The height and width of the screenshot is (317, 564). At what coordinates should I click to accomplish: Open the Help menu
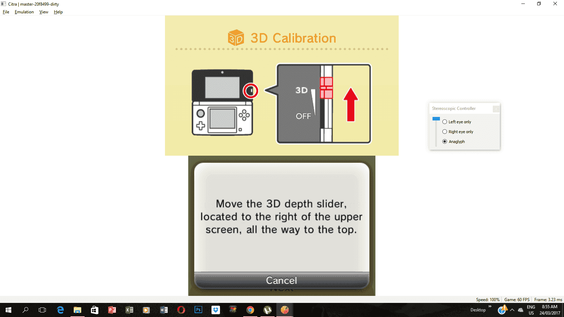(x=58, y=12)
